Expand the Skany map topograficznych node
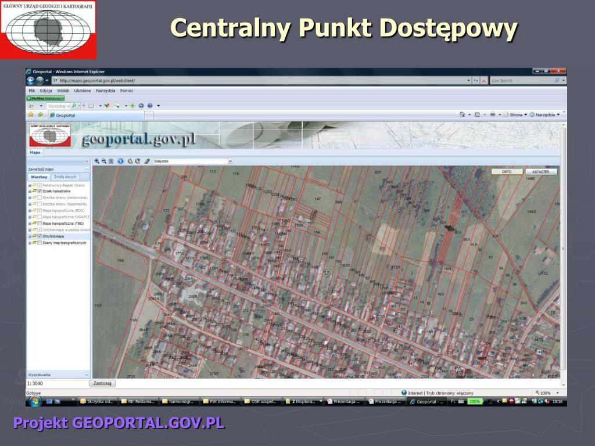This screenshot has height=446, width=595. (30, 243)
